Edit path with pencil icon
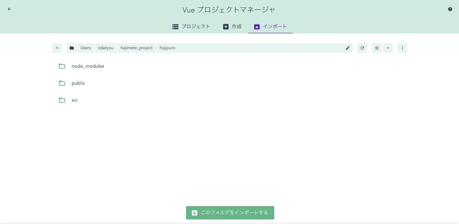Screen dimensions: 459x224 tap(348, 48)
